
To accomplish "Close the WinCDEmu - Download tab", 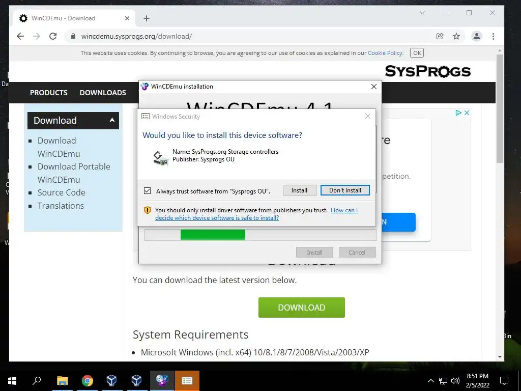I will point(127,18).
